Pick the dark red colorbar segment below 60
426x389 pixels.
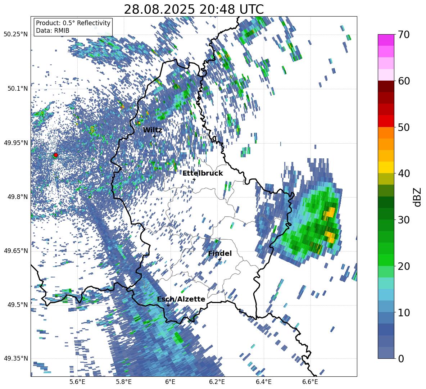pos(386,86)
